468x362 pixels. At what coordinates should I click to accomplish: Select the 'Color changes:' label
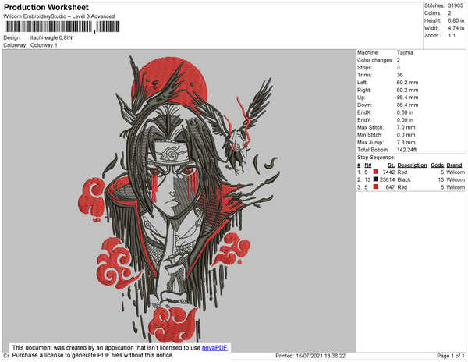(375, 60)
